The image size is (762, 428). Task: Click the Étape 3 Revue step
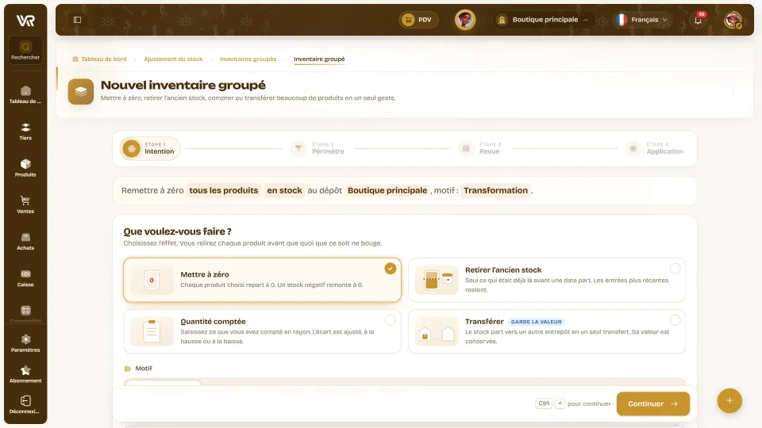click(480, 148)
